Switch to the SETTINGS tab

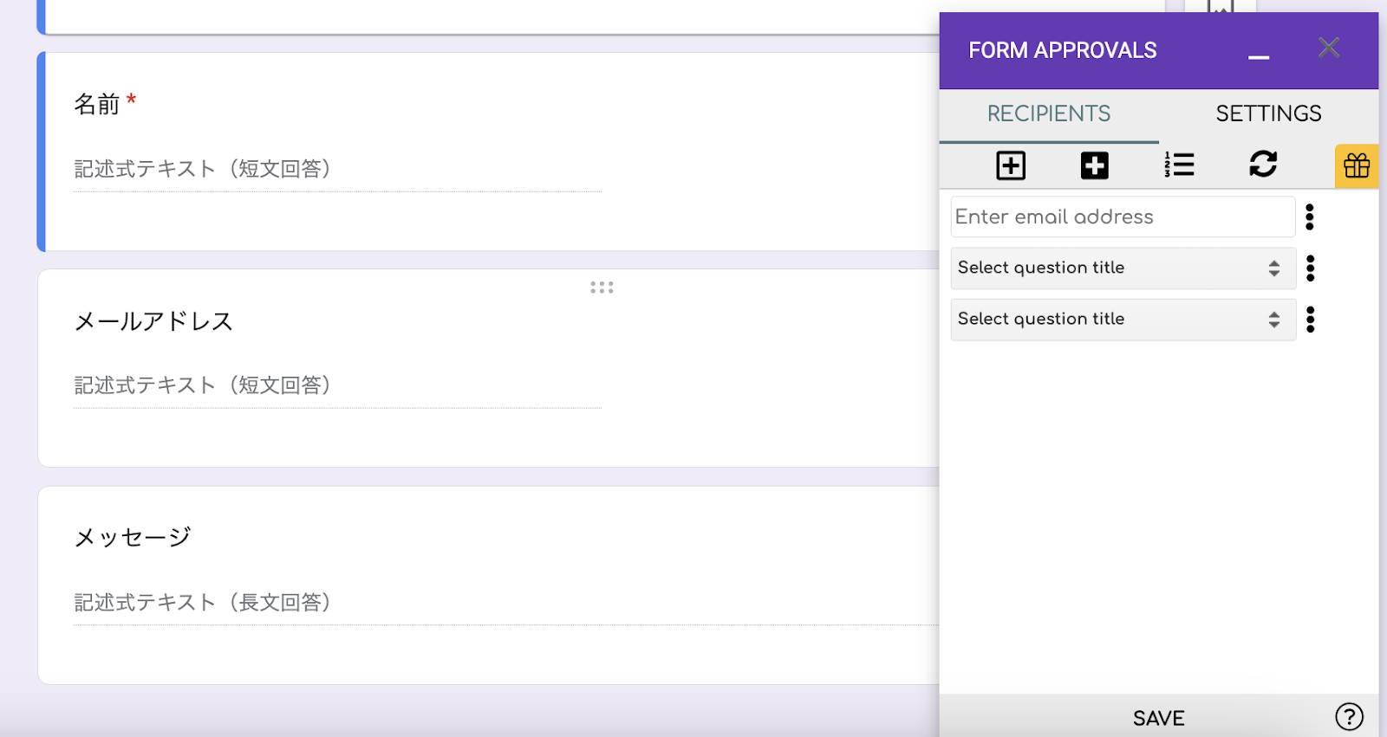click(x=1268, y=114)
